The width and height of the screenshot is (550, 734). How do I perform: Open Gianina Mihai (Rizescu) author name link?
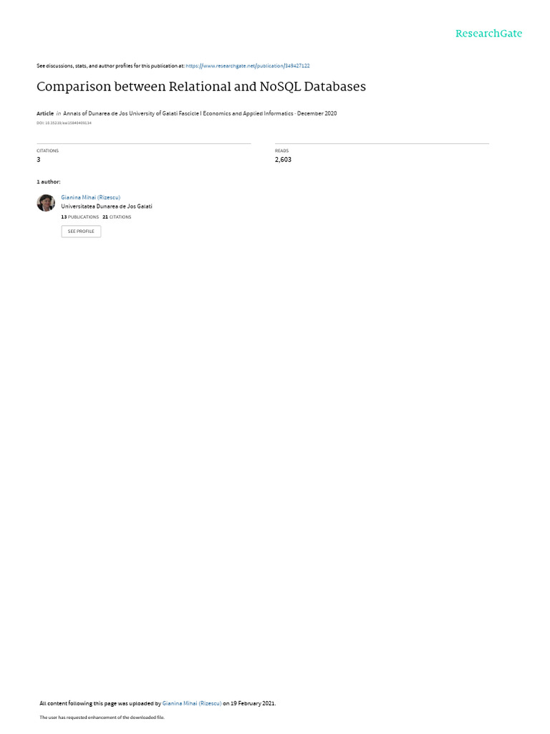[91, 198]
